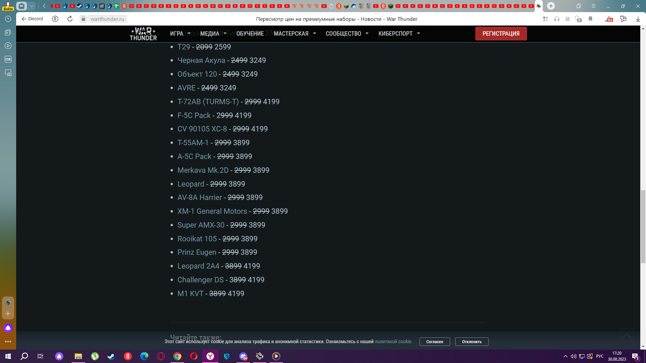The height and width of the screenshot is (363, 646).
Task: Open the СООБЩЕСТВО menu
Action: coord(343,34)
